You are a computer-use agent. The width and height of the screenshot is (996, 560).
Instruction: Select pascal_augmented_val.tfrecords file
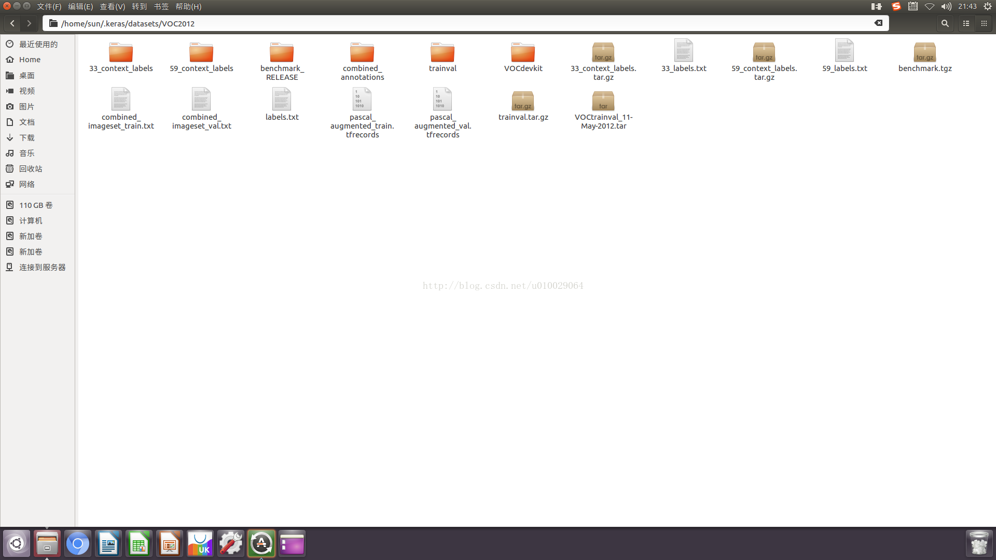point(442,113)
